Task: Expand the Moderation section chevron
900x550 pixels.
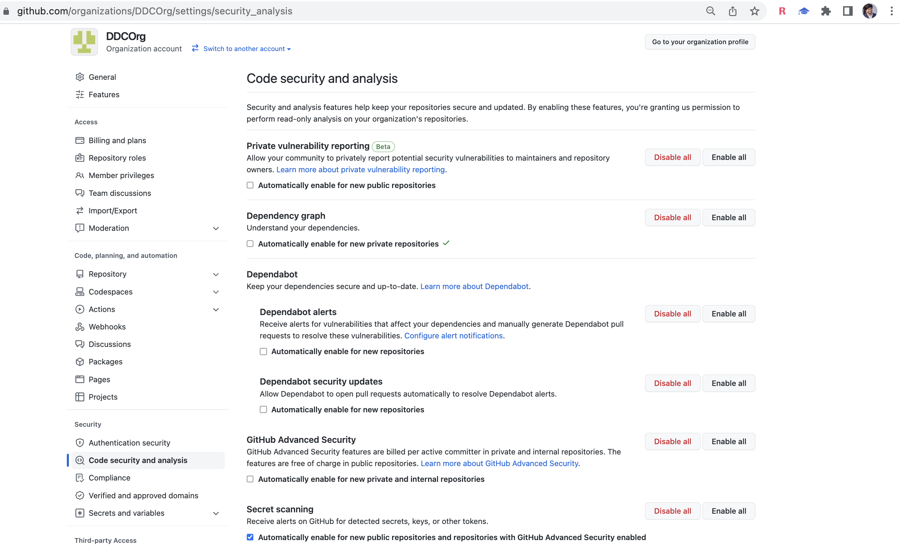Action: pyautogui.click(x=216, y=228)
